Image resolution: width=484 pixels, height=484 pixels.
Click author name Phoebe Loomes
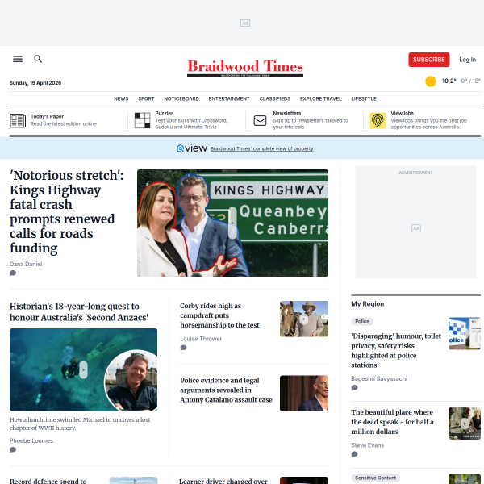click(x=31, y=440)
